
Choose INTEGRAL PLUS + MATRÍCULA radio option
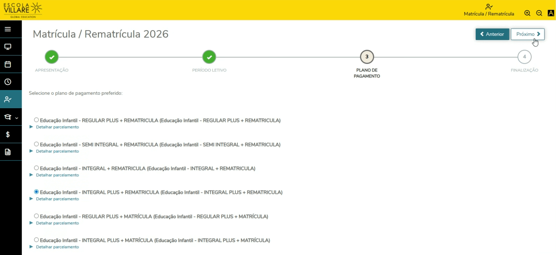(x=36, y=240)
